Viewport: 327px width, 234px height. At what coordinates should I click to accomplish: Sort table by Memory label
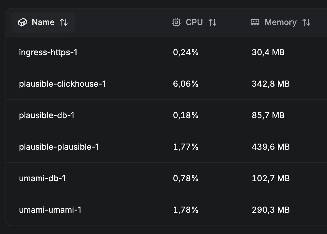click(x=280, y=22)
